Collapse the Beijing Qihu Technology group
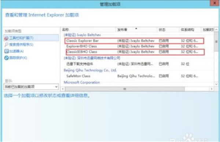Screen dimensions: 220x142 point(90,70)
